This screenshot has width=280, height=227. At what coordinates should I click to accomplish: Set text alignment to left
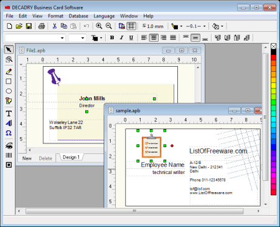(x=144, y=37)
